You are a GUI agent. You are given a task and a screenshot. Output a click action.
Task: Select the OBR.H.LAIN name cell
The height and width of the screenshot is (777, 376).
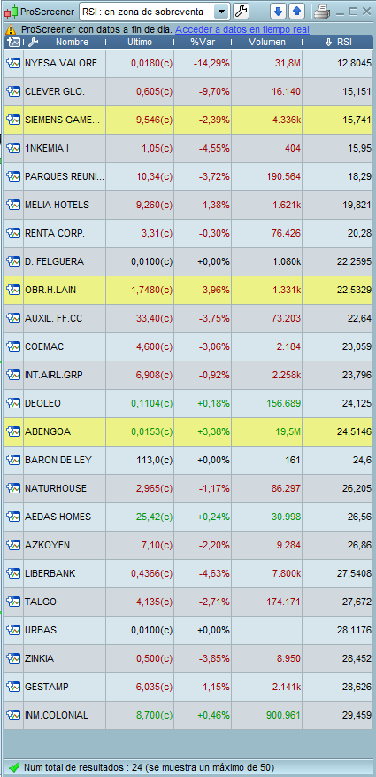coord(65,290)
